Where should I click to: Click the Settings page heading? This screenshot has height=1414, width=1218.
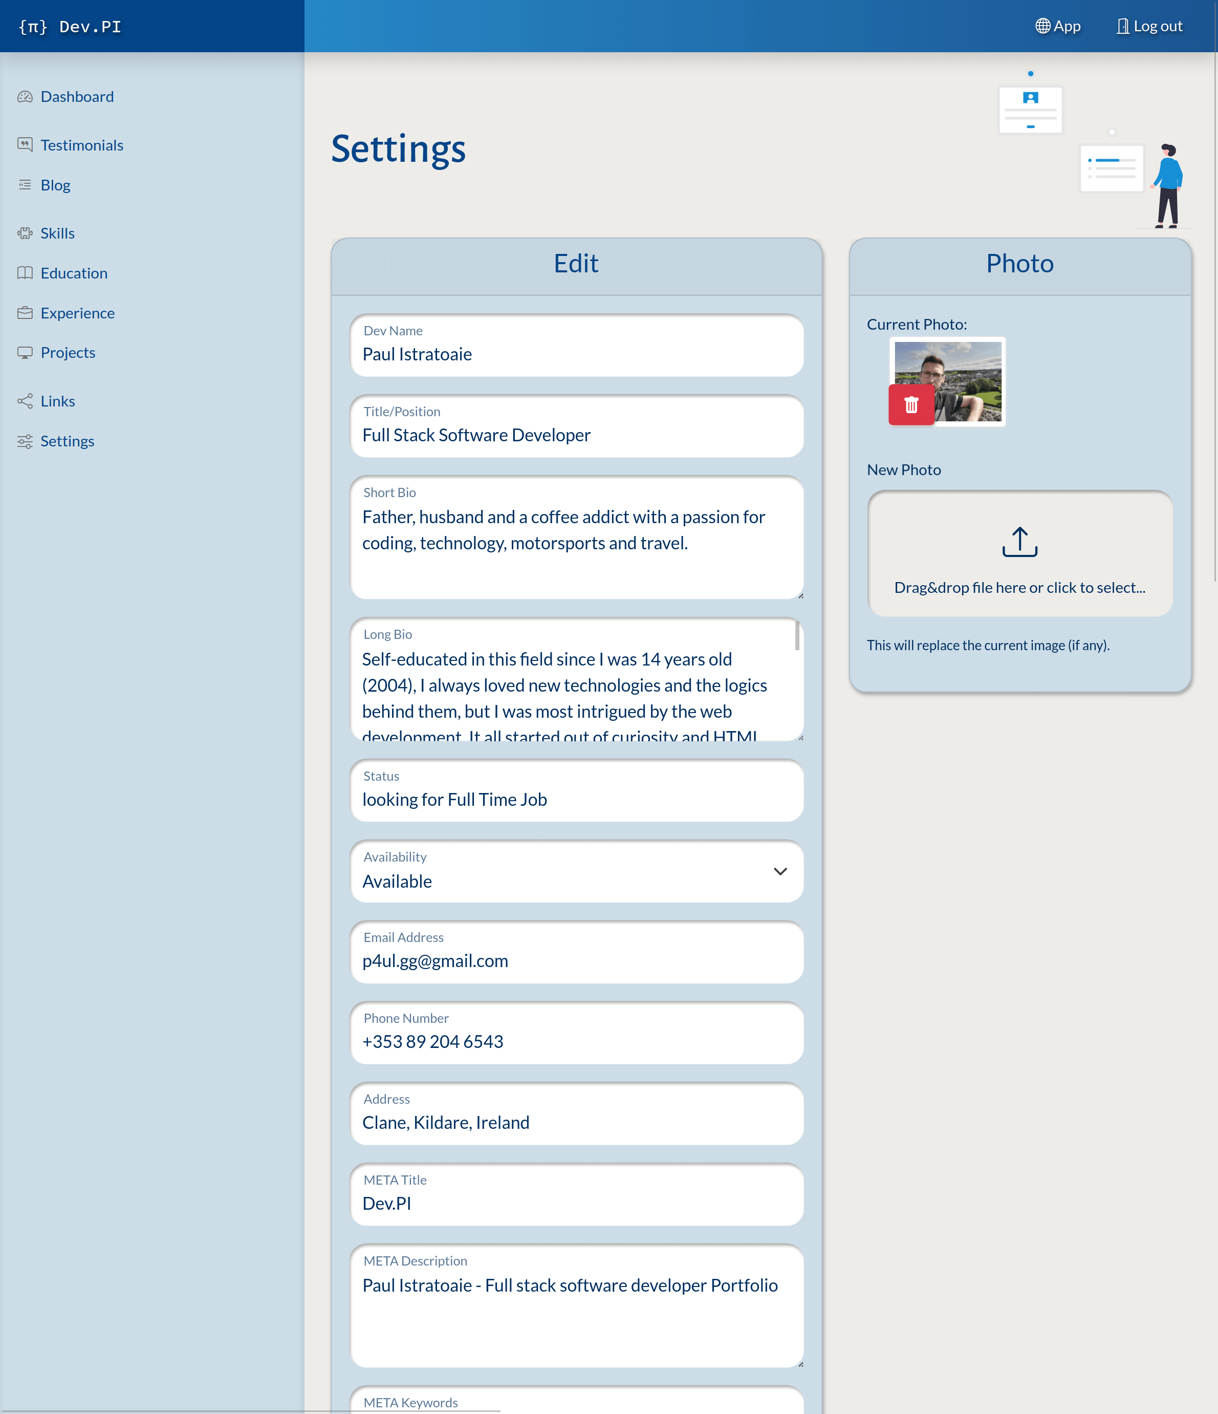click(399, 149)
